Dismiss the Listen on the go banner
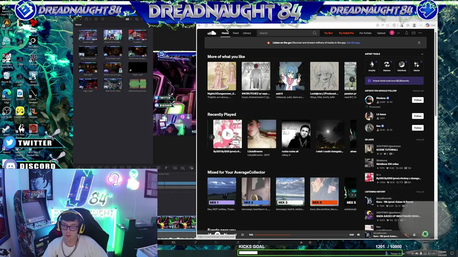 [419, 43]
